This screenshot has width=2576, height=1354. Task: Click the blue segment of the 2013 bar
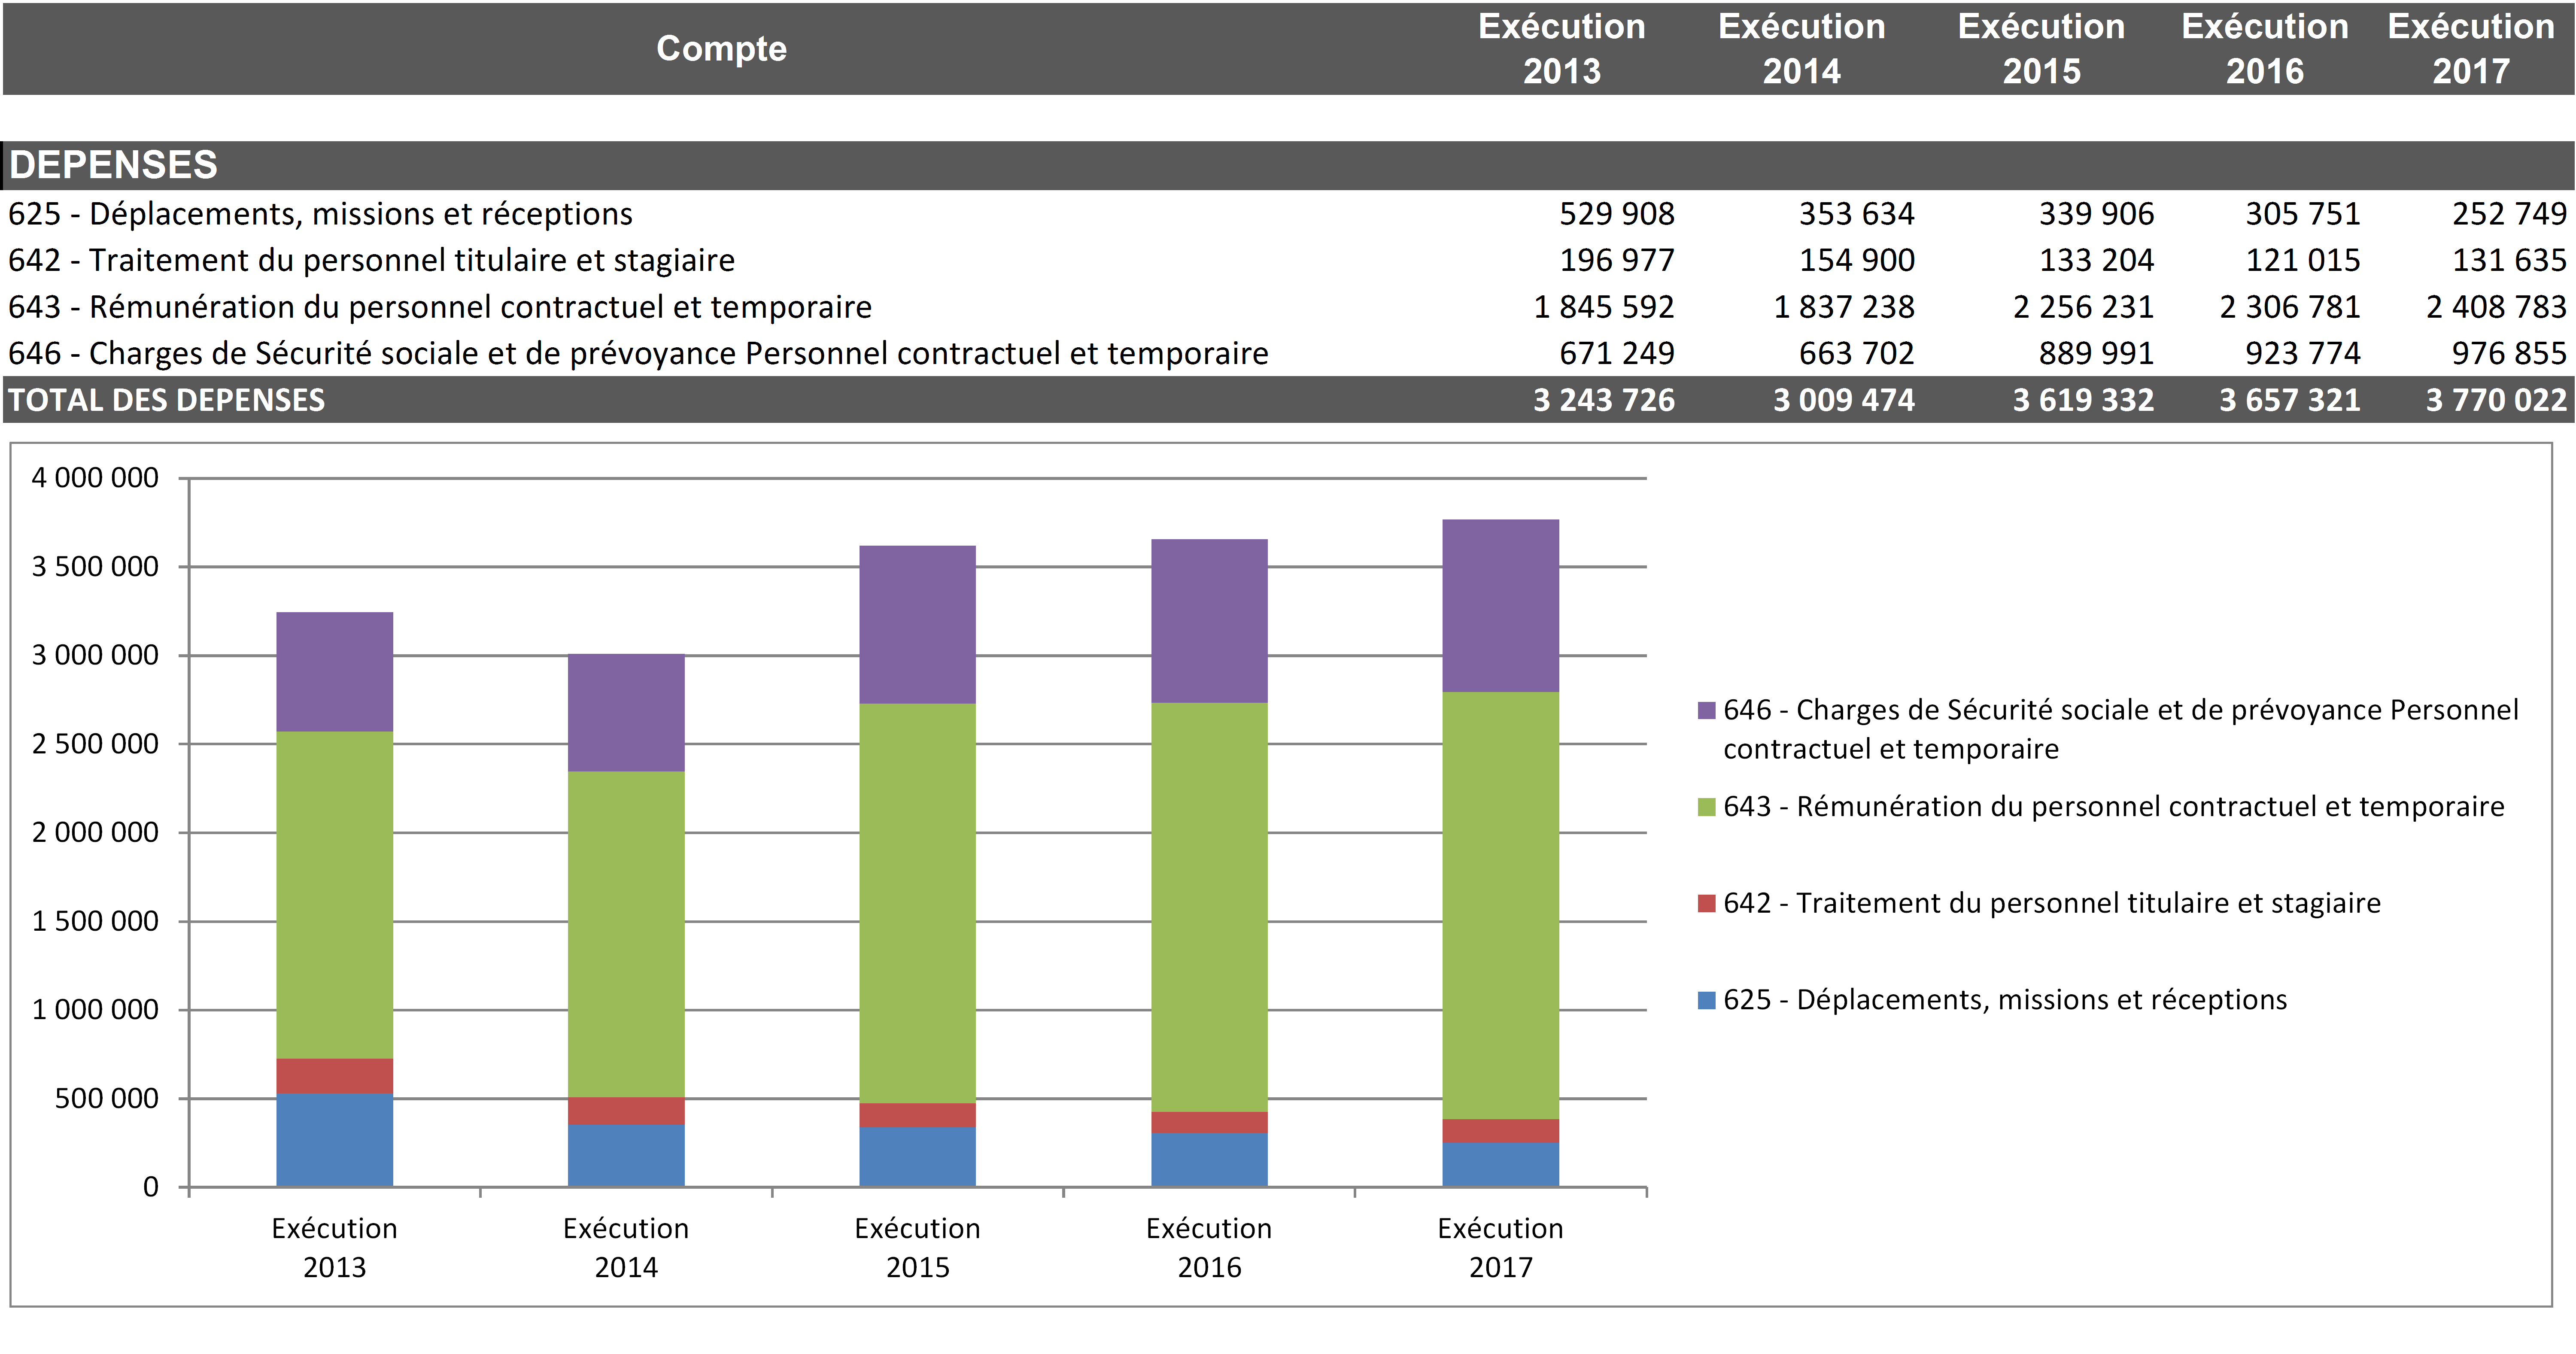pyautogui.click(x=334, y=1140)
